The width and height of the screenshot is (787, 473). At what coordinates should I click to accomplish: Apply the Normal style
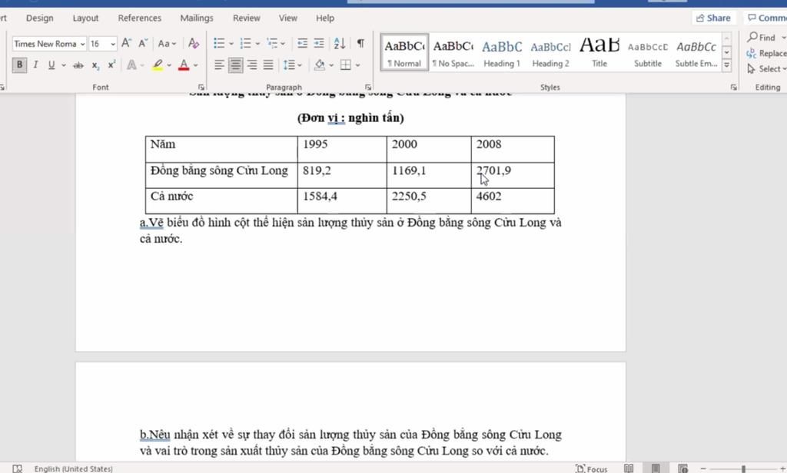(404, 52)
